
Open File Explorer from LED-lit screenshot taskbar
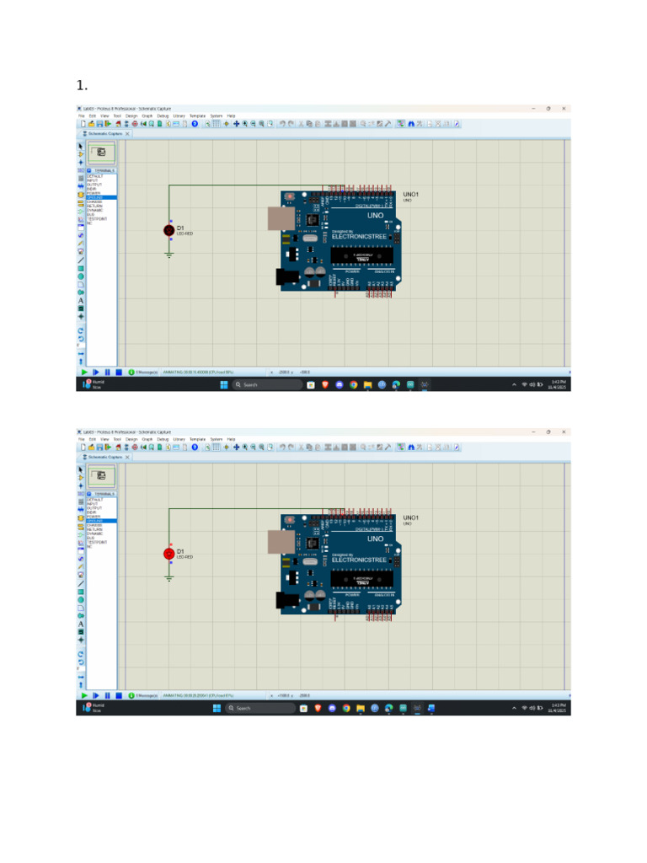361,708
